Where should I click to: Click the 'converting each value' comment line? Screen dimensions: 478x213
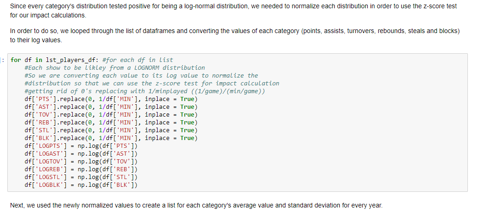(142, 75)
